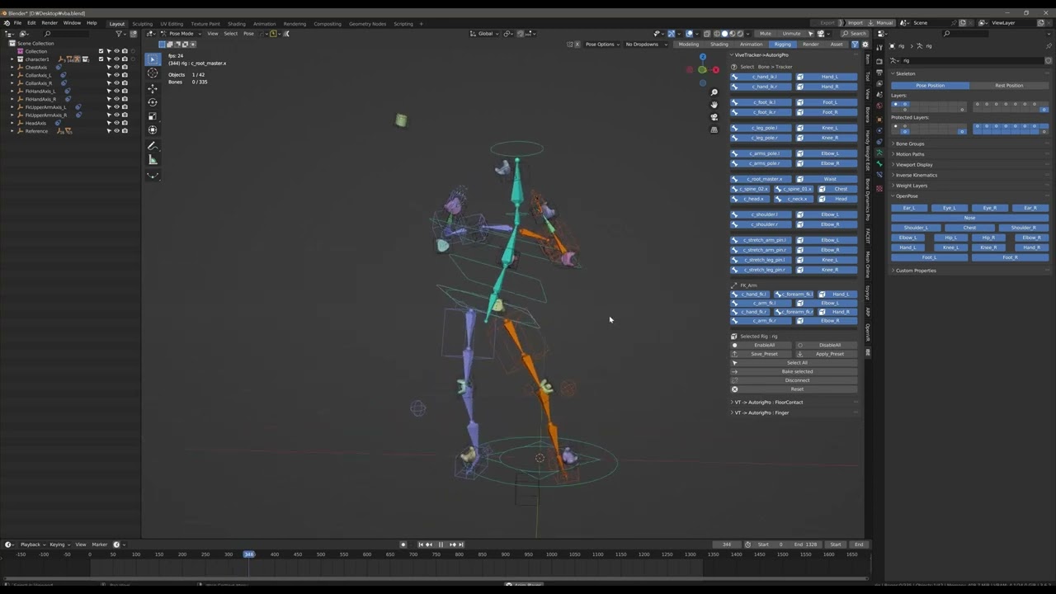The width and height of the screenshot is (1056, 594).
Task: Open the Pose menu in viewport header
Action: [248, 34]
